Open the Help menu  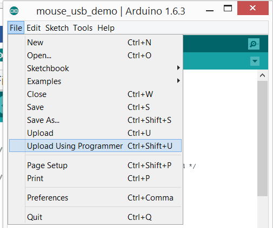(x=106, y=28)
